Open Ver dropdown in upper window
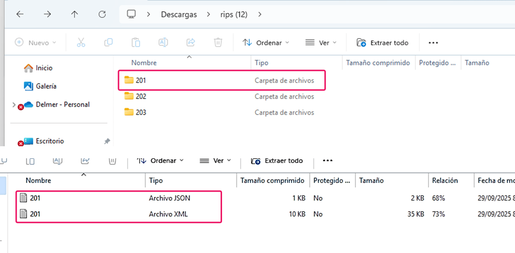The image size is (515, 253). coord(321,43)
